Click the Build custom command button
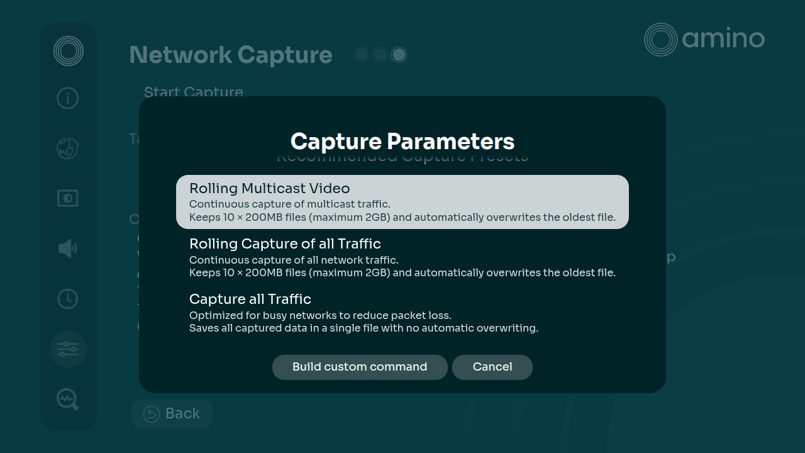Viewport: 805px width, 453px height. (360, 367)
